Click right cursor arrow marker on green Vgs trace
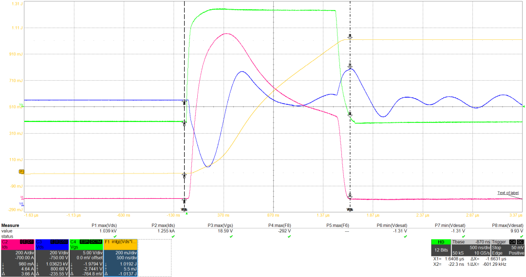The image size is (526, 277). 350,115
